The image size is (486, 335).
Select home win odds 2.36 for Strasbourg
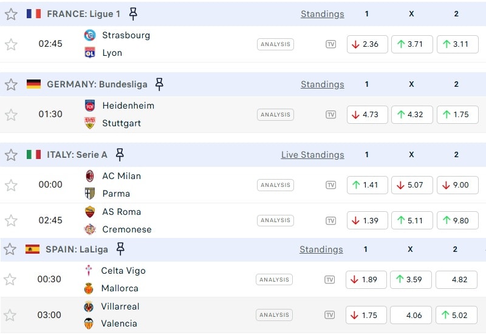(x=367, y=44)
